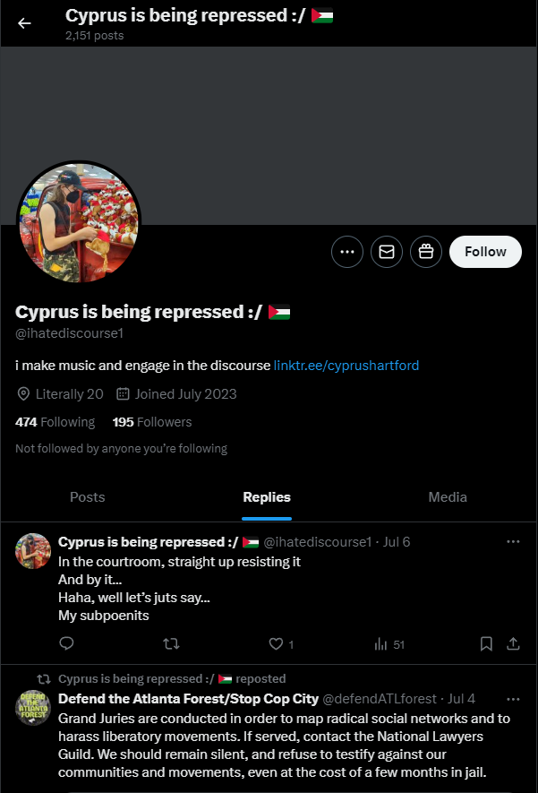Switch to the Media tab
538x793 pixels.
[448, 497]
